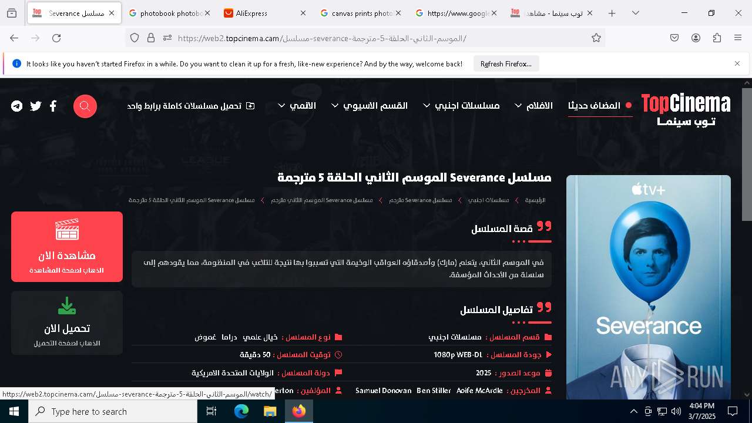The height and width of the screenshot is (423, 752).
Task: Click the volume icon in system tray
Action: pos(676,411)
